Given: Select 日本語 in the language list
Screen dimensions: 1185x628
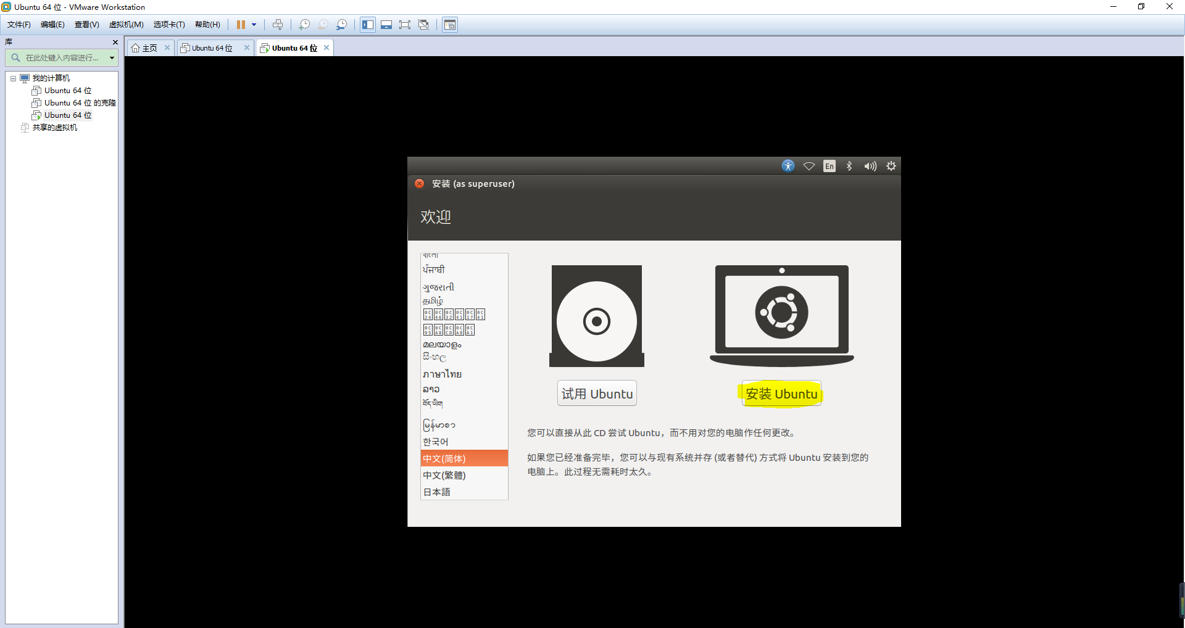Looking at the screenshot, I should coord(464,492).
